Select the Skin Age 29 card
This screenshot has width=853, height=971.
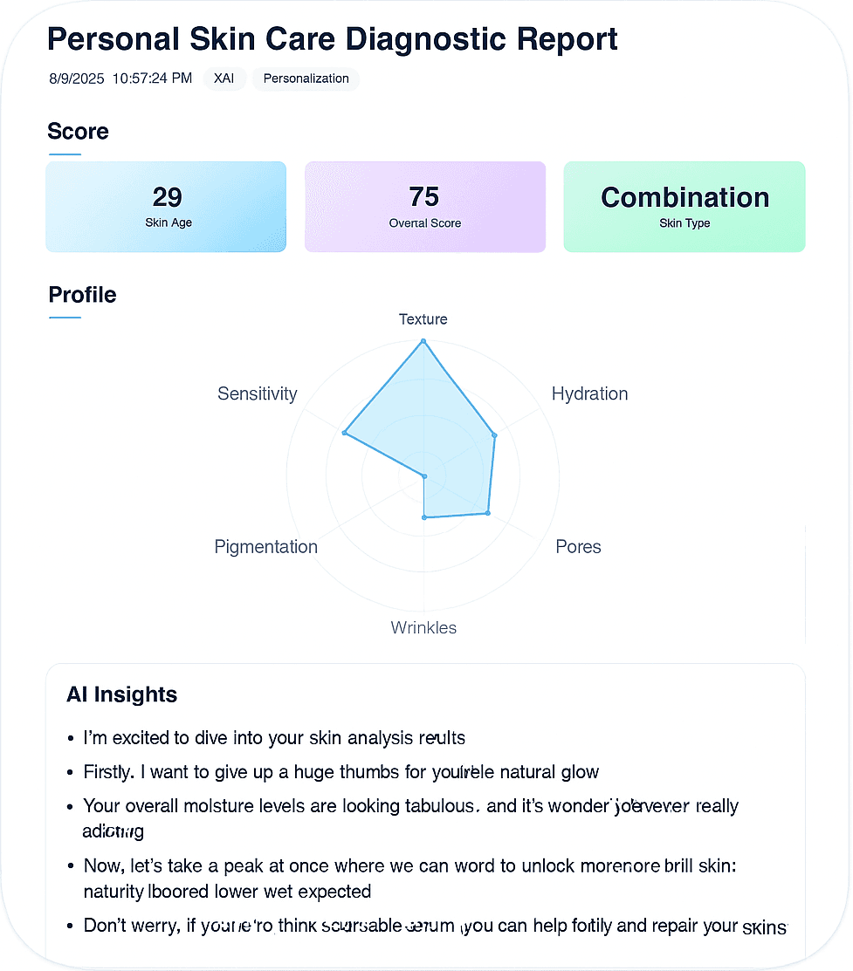click(166, 207)
